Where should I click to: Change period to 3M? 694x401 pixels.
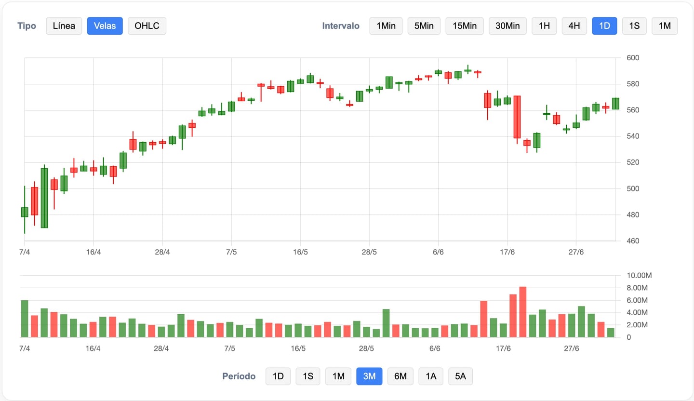tap(369, 376)
